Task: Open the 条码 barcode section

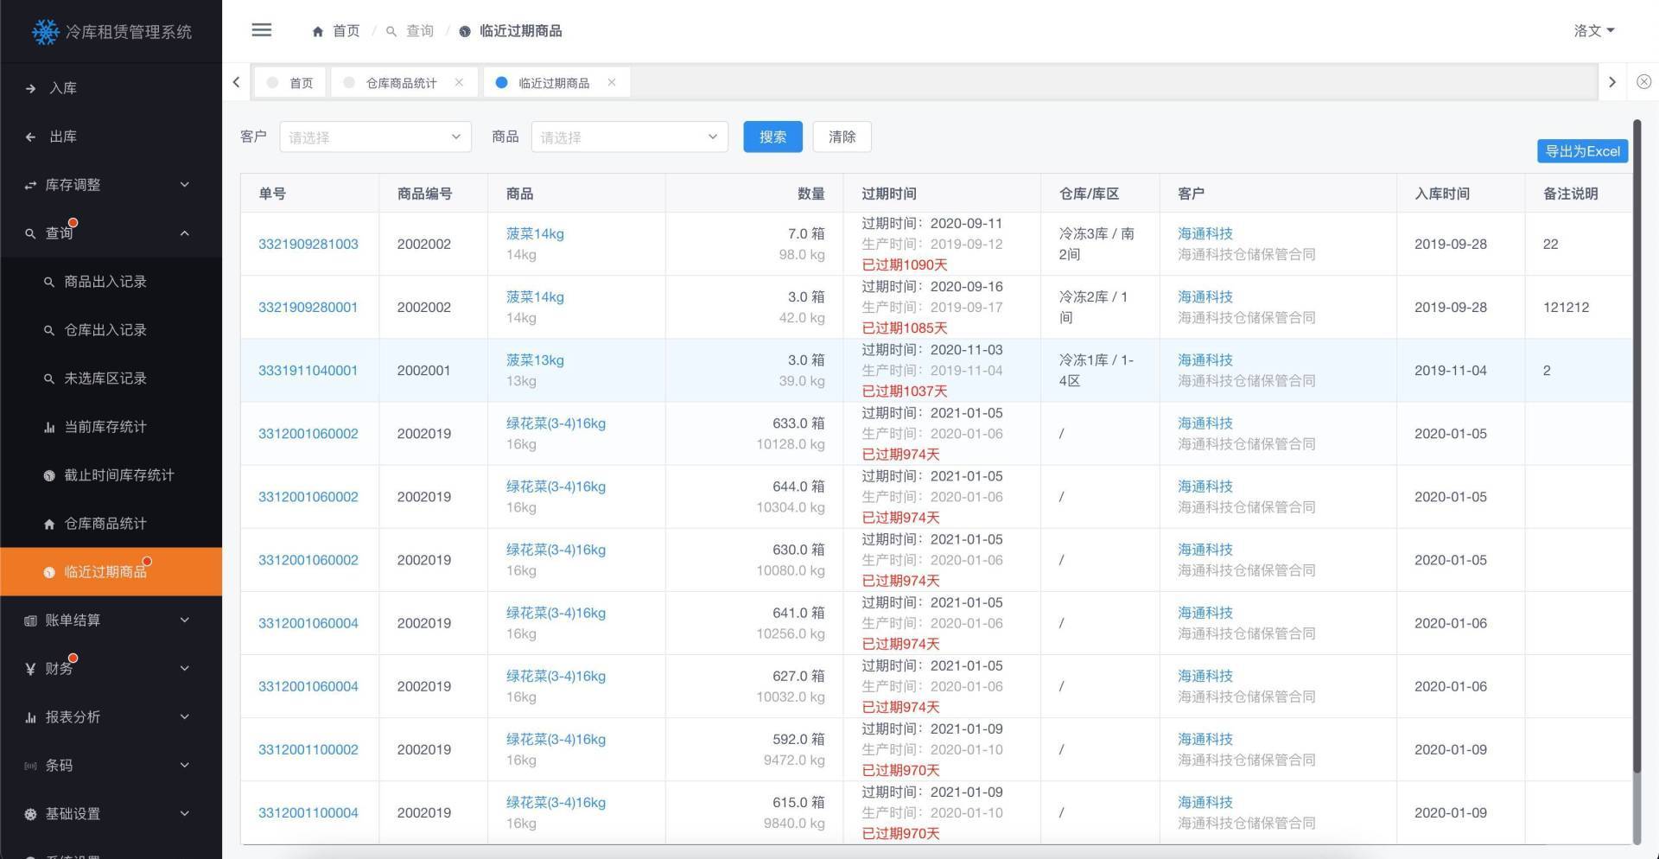Action: [61, 765]
